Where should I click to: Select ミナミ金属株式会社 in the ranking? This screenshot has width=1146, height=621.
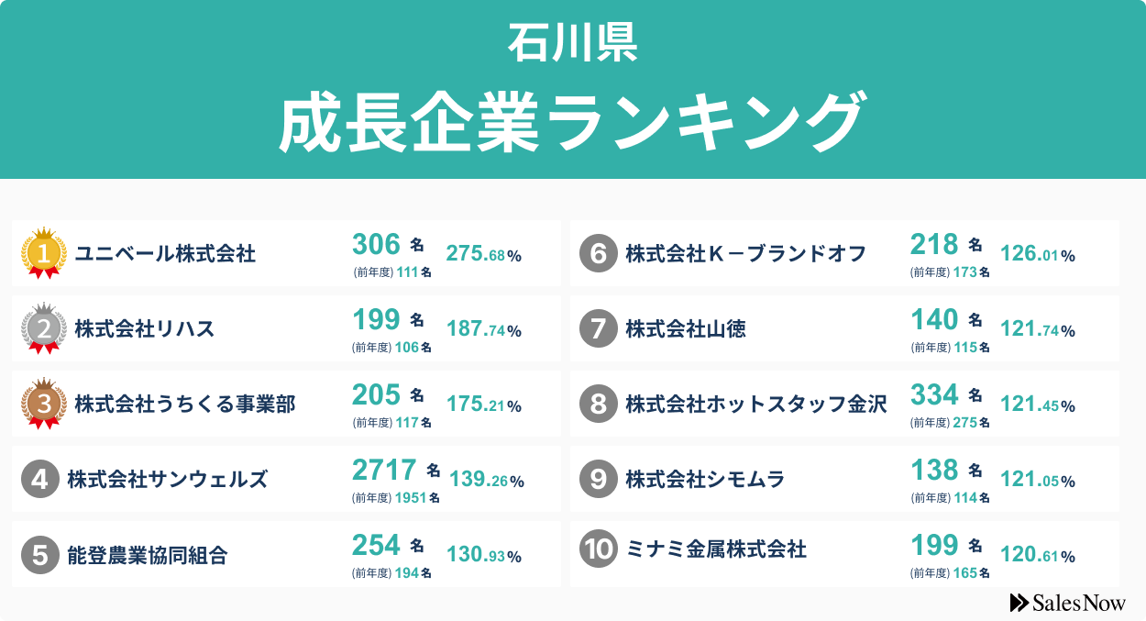click(716, 549)
